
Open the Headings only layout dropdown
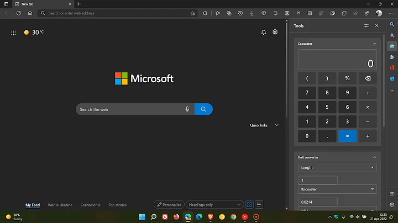pos(214,204)
